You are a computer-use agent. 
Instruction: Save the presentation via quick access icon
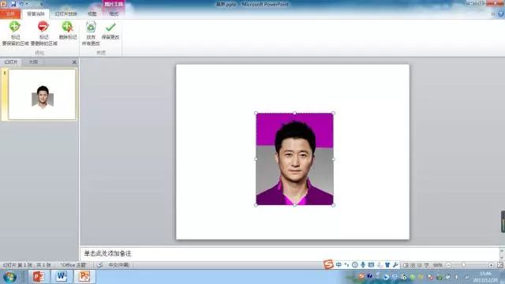[x=13, y=4]
